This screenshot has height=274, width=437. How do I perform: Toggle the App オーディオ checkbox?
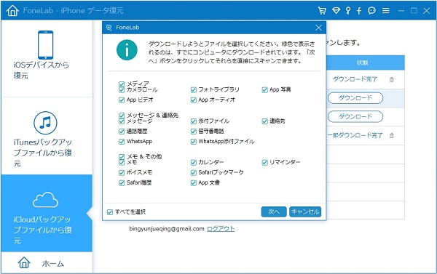coord(194,100)
